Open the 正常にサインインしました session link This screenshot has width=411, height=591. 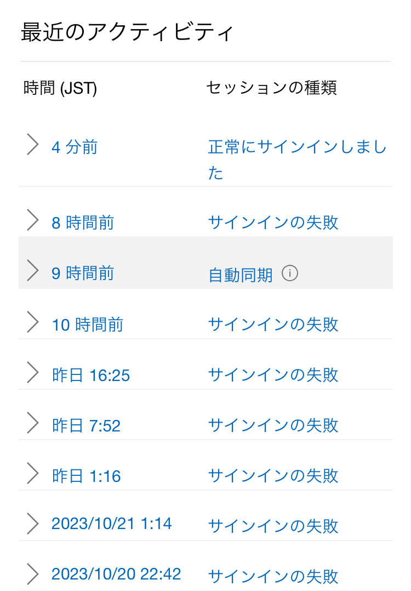297,147
